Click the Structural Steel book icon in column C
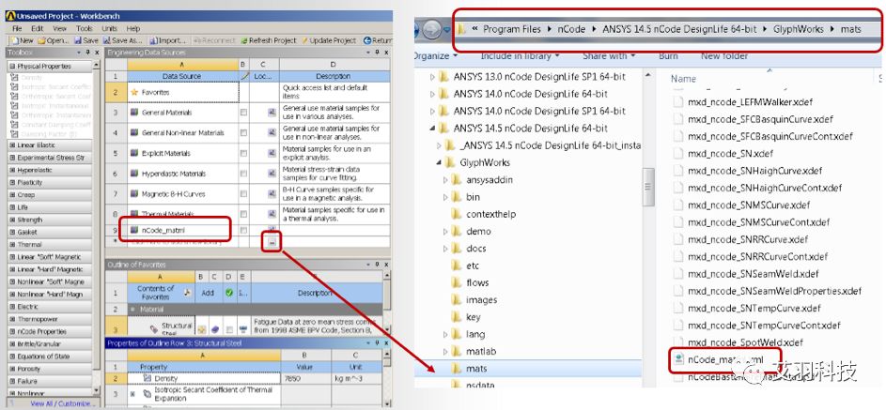This screenshot has height=410, width=886. click(215, 329)
